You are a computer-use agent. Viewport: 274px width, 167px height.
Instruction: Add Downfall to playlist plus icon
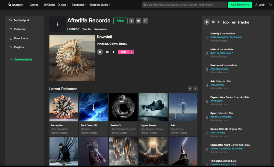113,52
